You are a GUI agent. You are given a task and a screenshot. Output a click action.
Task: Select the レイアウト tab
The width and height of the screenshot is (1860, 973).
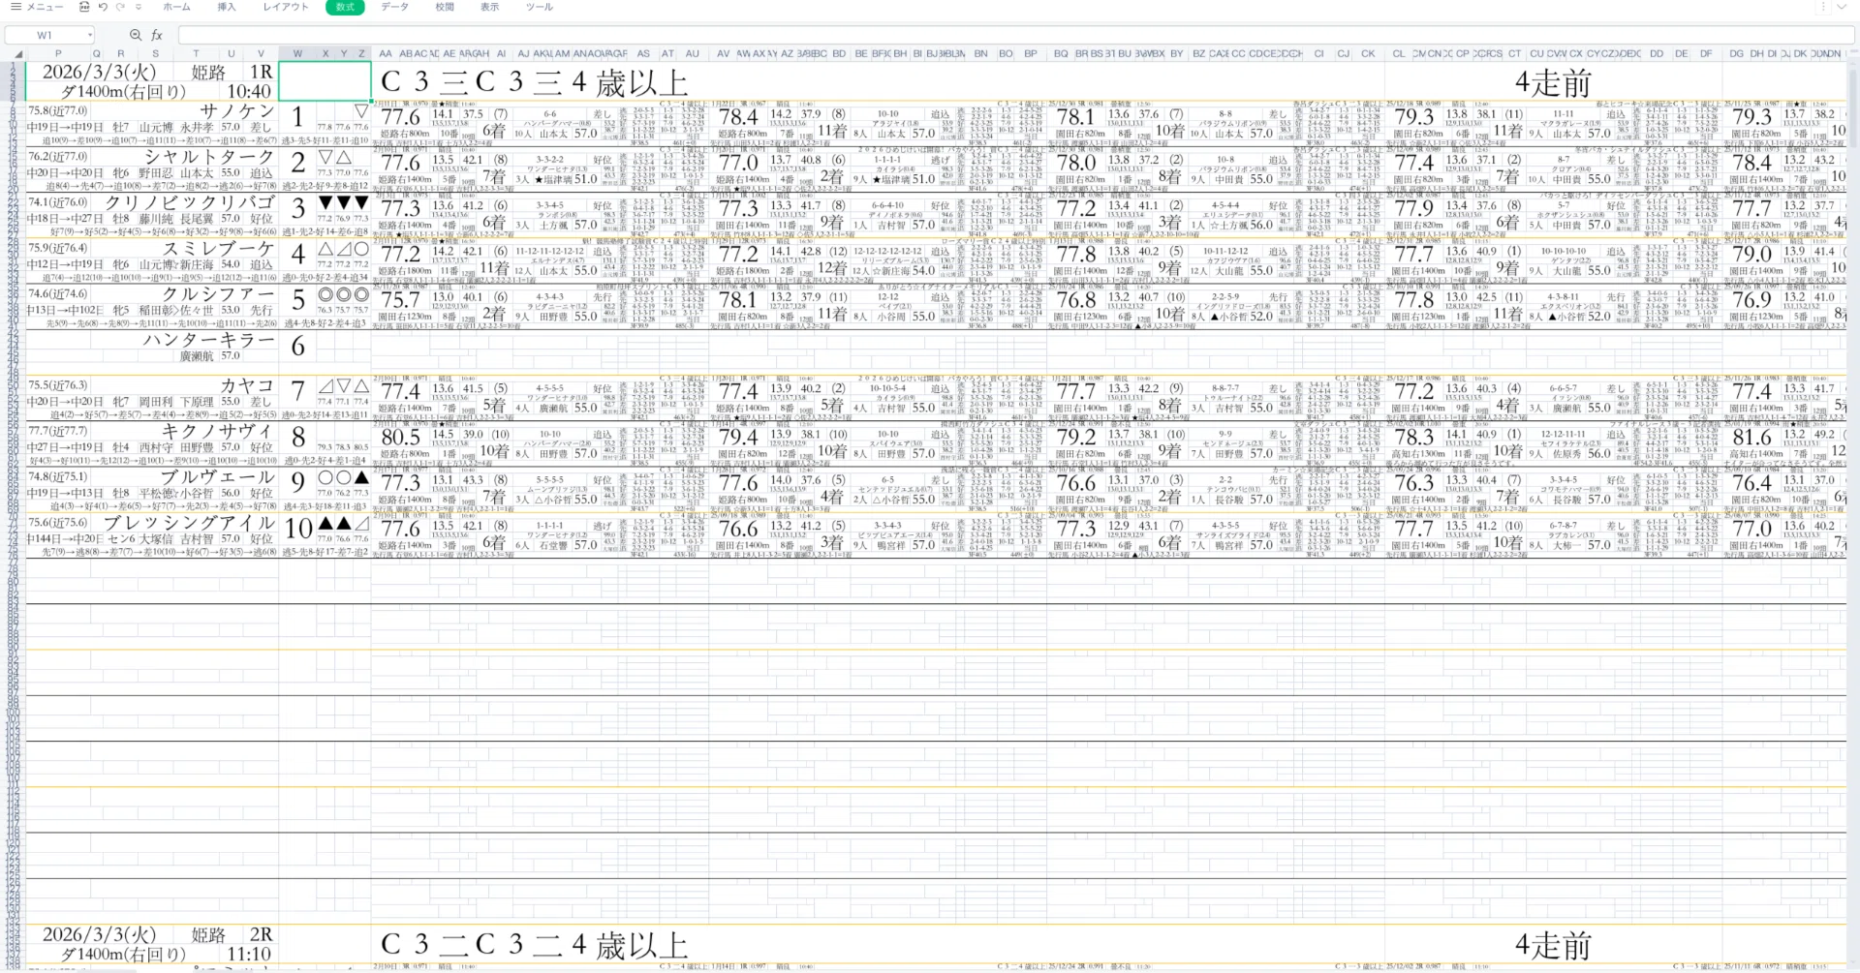pyautogui.click(x=286, y=7)
